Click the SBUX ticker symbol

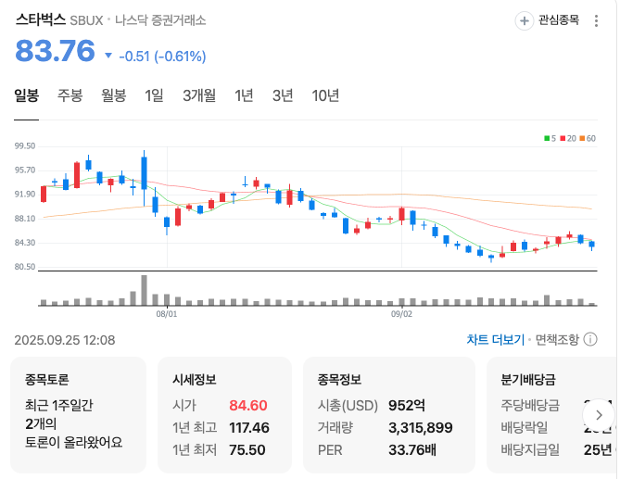tap(86, 20)
